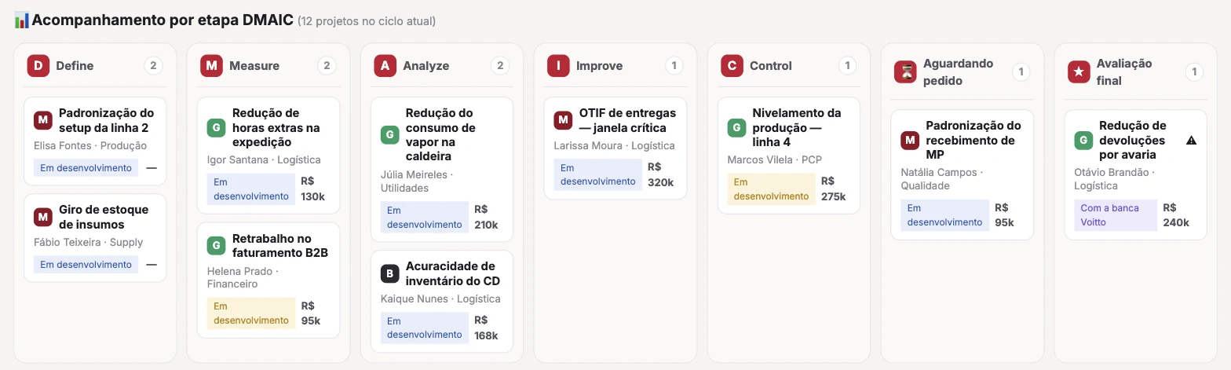The height and width of the screenshot is (370, 1231).
Task: Click the star icon of Avaliação final column
Action: [x=1079, y=72]
